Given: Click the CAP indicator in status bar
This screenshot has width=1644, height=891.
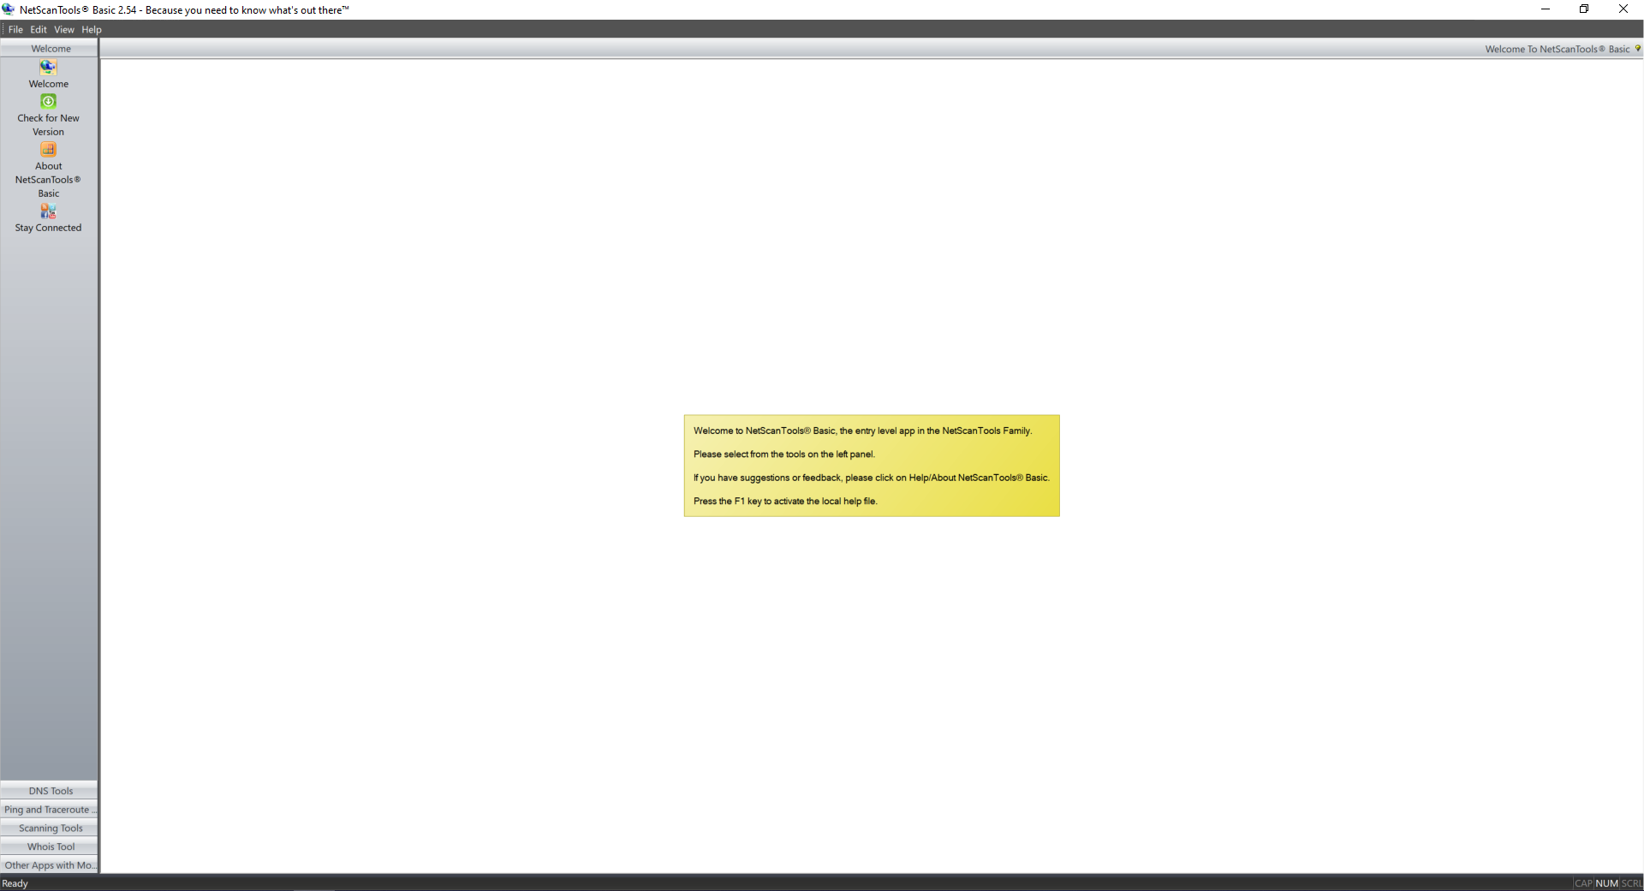Looking at the screenshot, I should (x=1583, y=883).
